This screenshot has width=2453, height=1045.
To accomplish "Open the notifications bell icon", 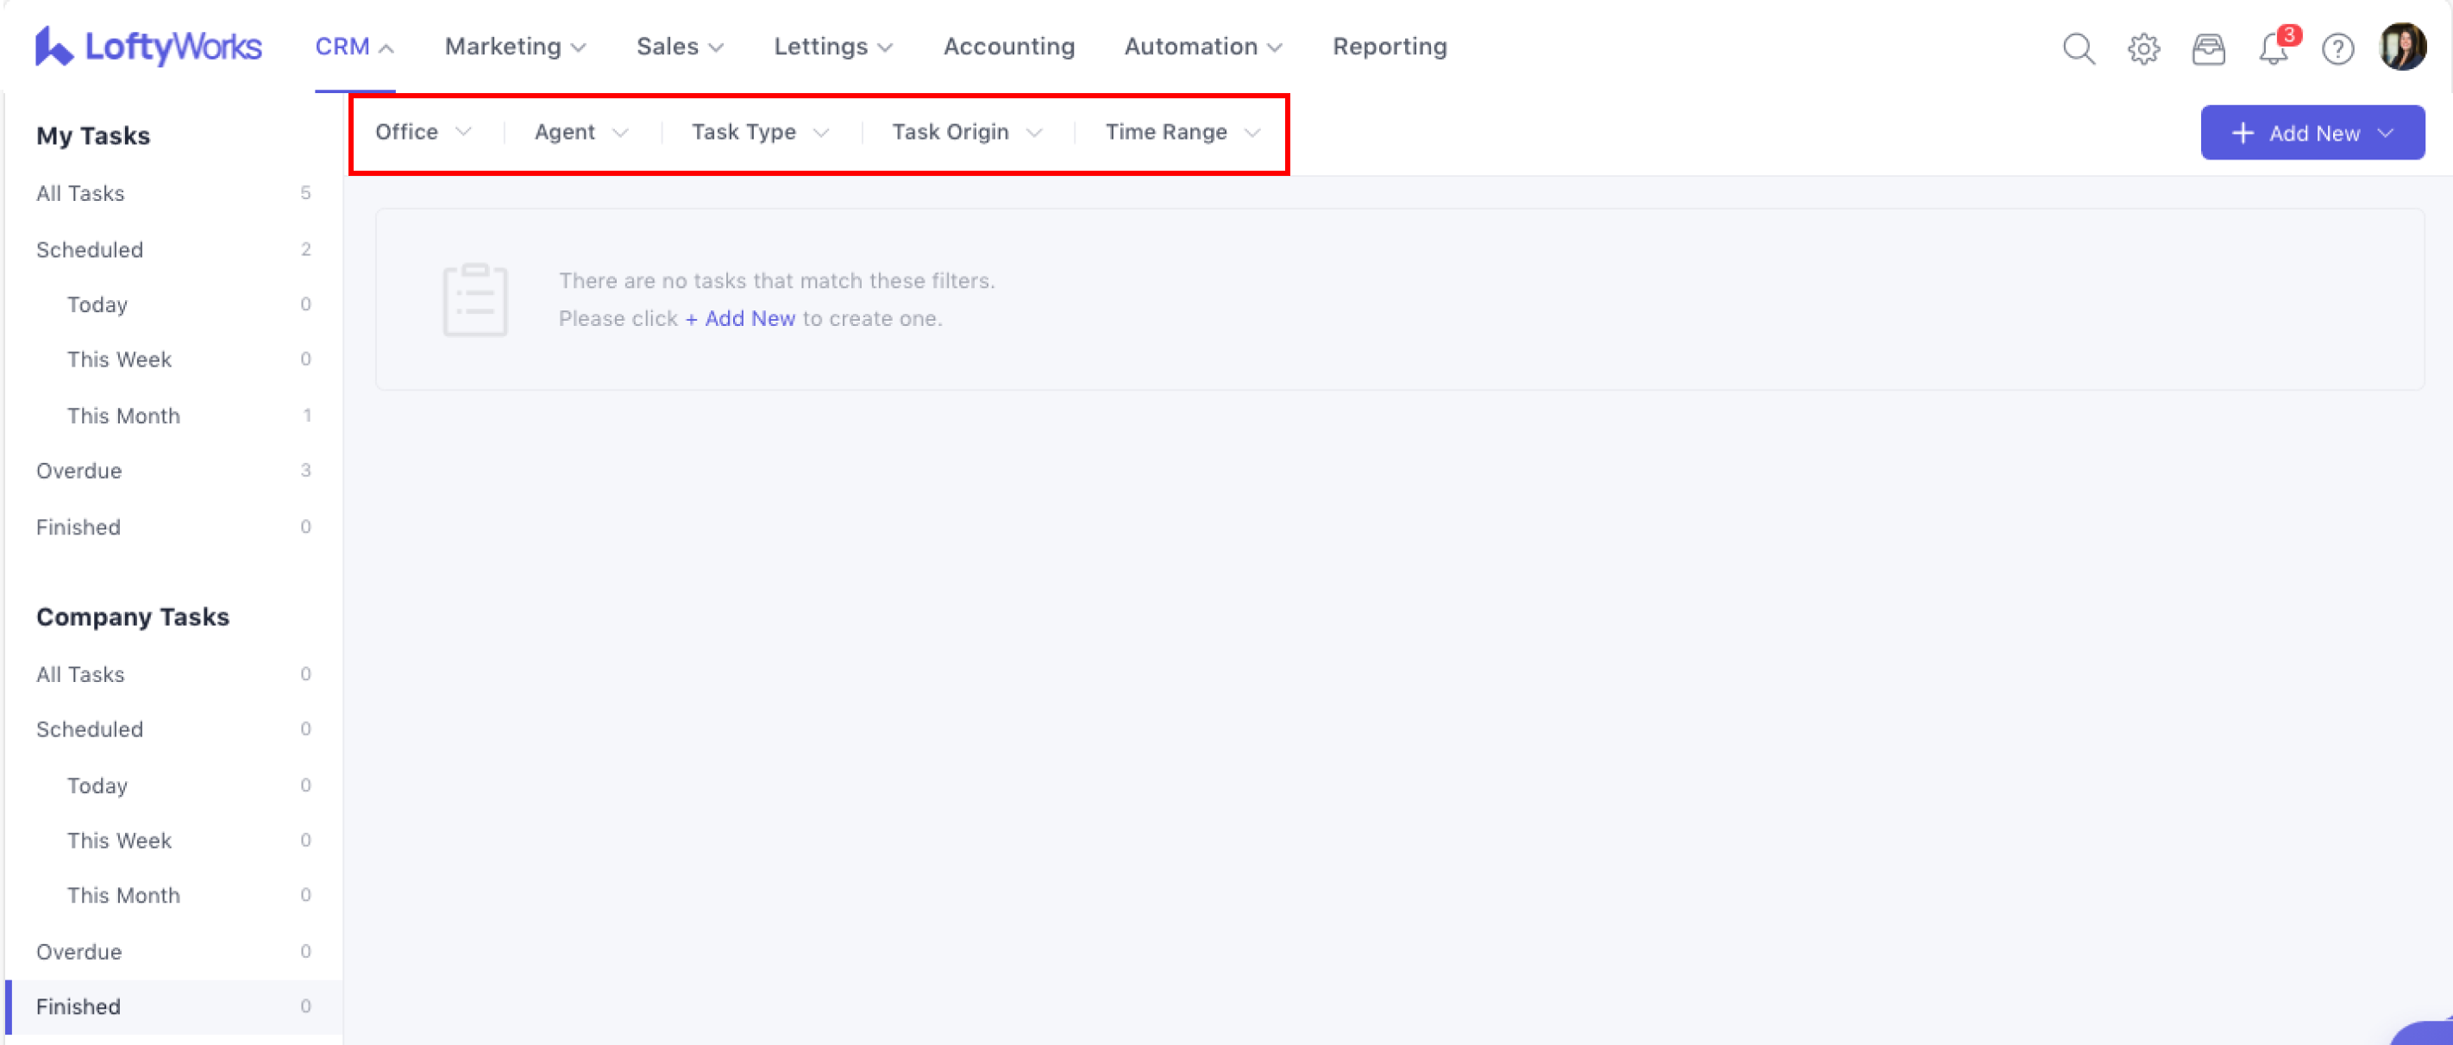I will tap(2274, 48).
